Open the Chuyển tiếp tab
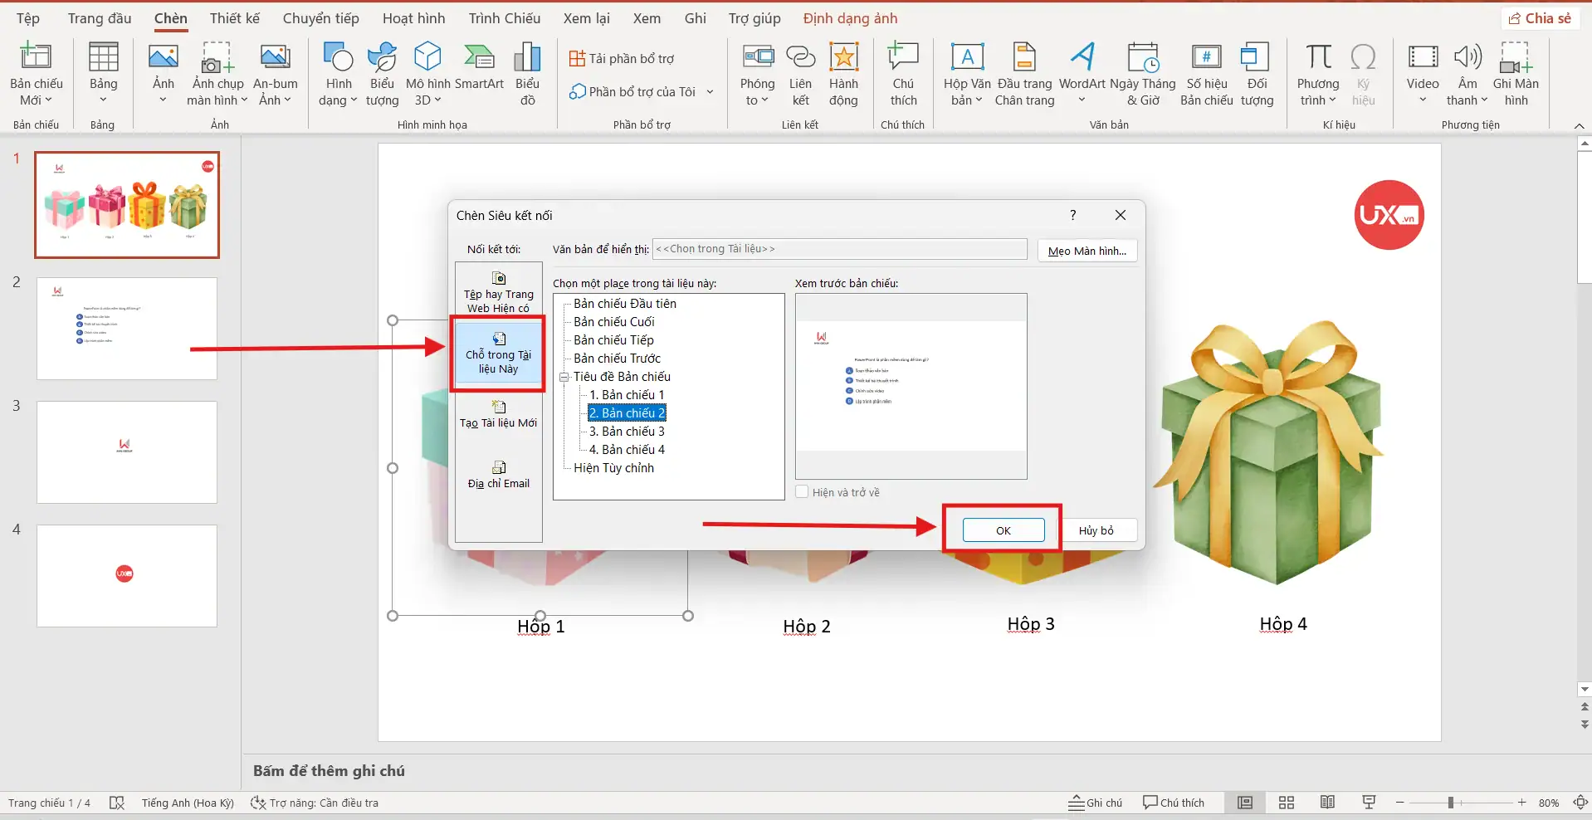This screenshot has width=1592, height=820. tap(320, 17)
